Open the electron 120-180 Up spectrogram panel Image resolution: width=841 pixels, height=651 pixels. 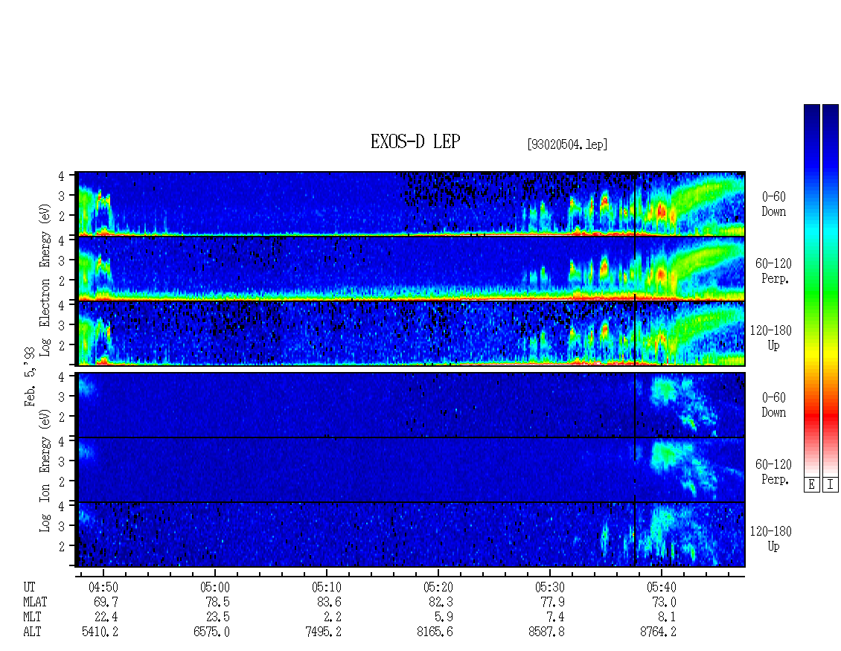(x=412, y=333)
